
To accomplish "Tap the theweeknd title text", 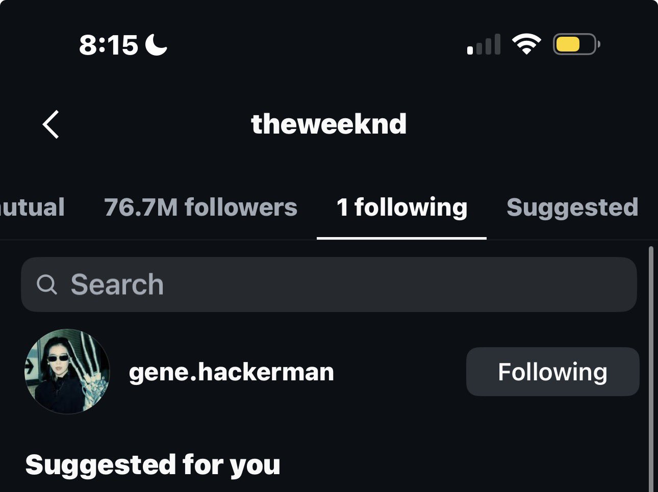I will [x=329, y=124].
